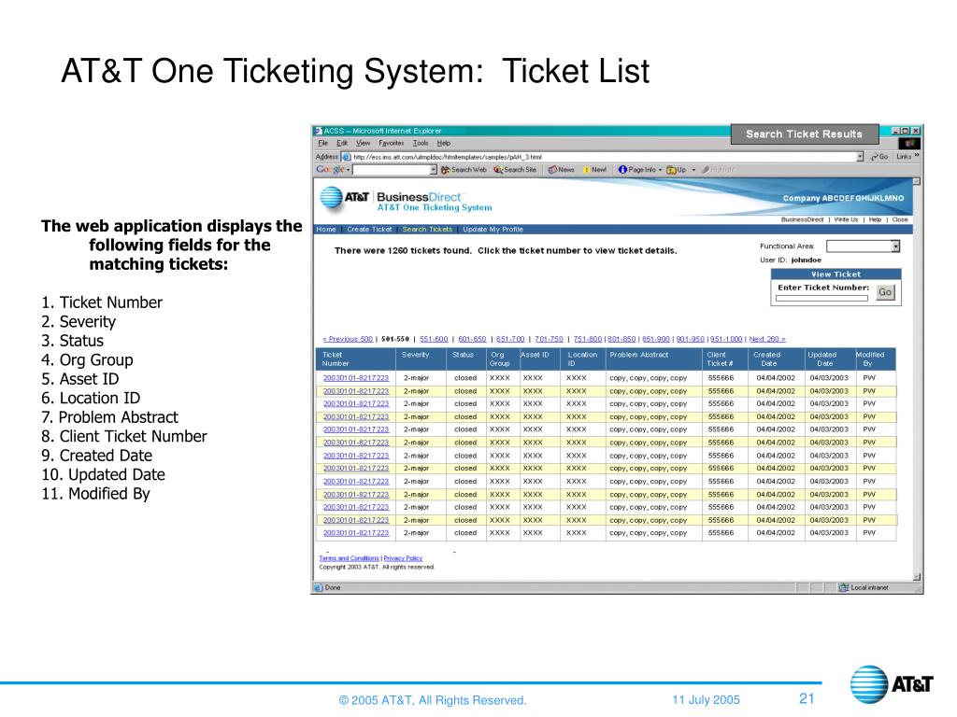
Task: Click the Address bar URL field
Action: [605, 157]
